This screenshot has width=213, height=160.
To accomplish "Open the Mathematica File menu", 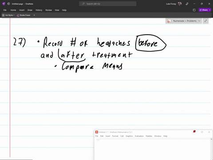I will tap(97, 136).
